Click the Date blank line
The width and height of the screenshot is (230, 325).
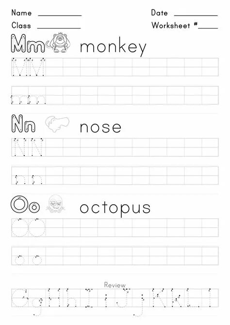tap(196, 15)
